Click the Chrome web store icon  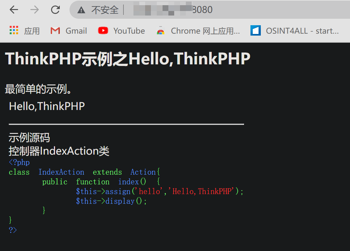(161, 31)
